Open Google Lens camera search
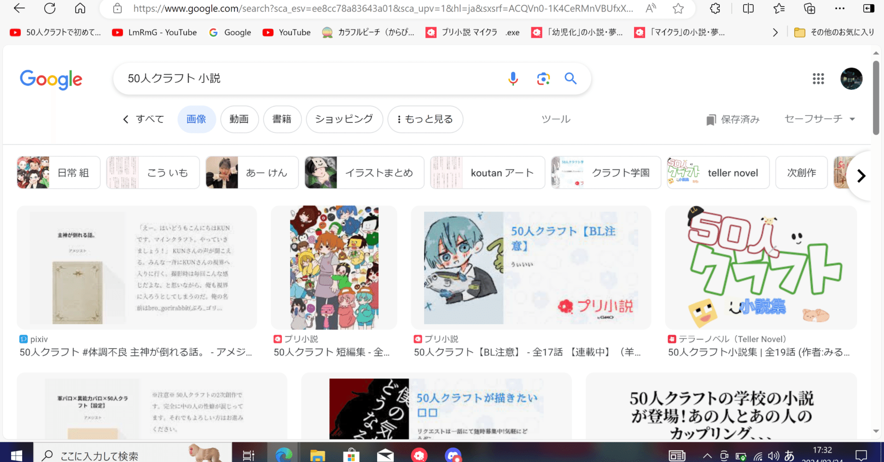 coord(543,79)
